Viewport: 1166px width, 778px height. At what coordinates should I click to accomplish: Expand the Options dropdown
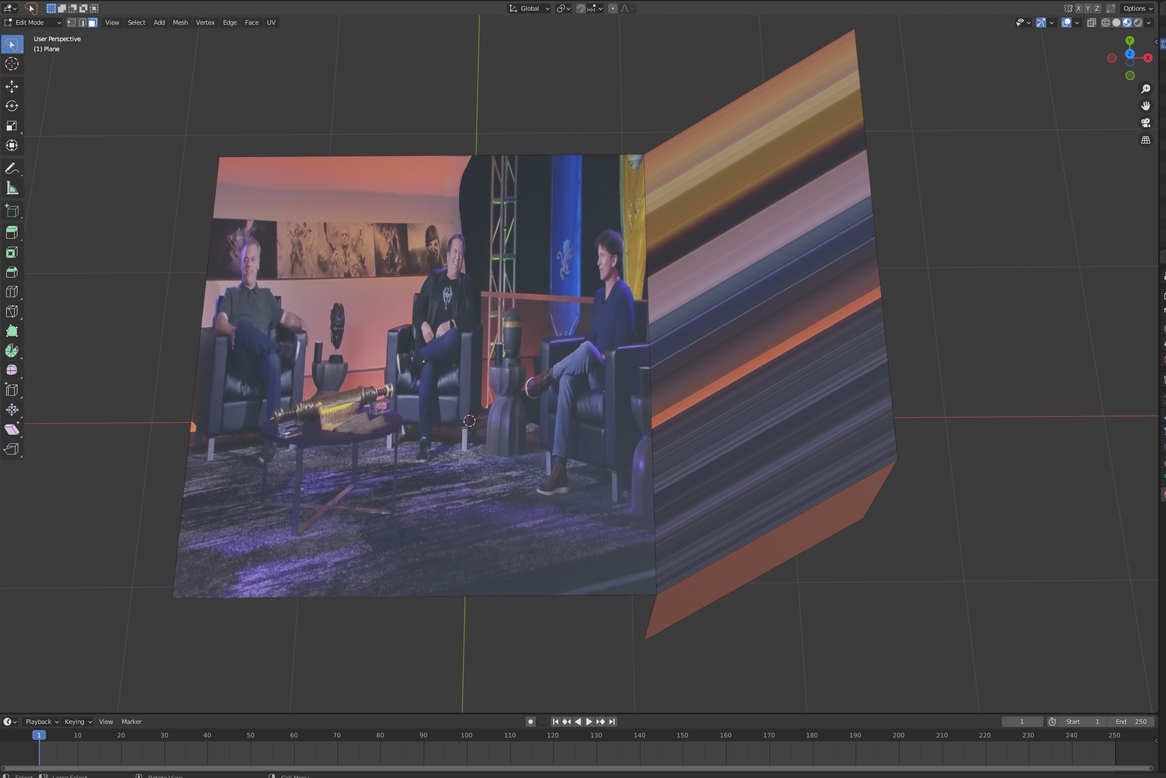coord(1137,8)
